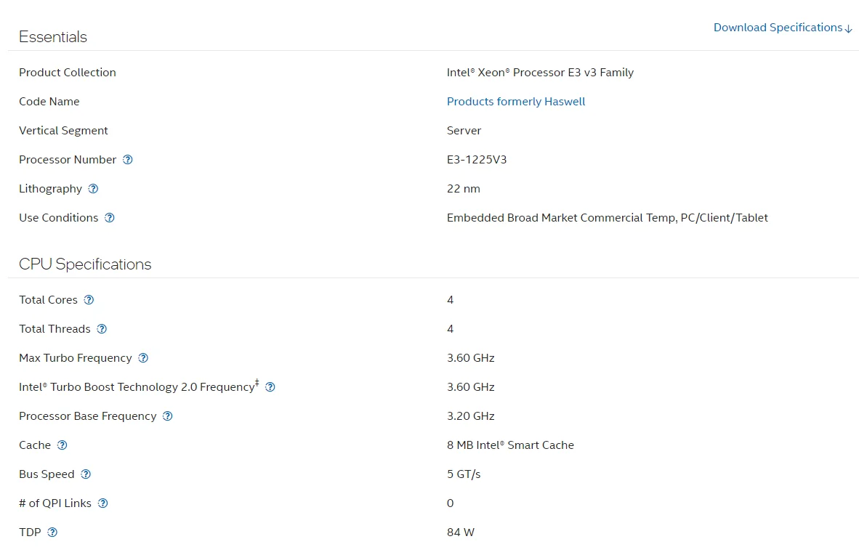Screen dimensions: 859x547
Task: Open the Bus Speed help icon
Action: coord(86,474)
